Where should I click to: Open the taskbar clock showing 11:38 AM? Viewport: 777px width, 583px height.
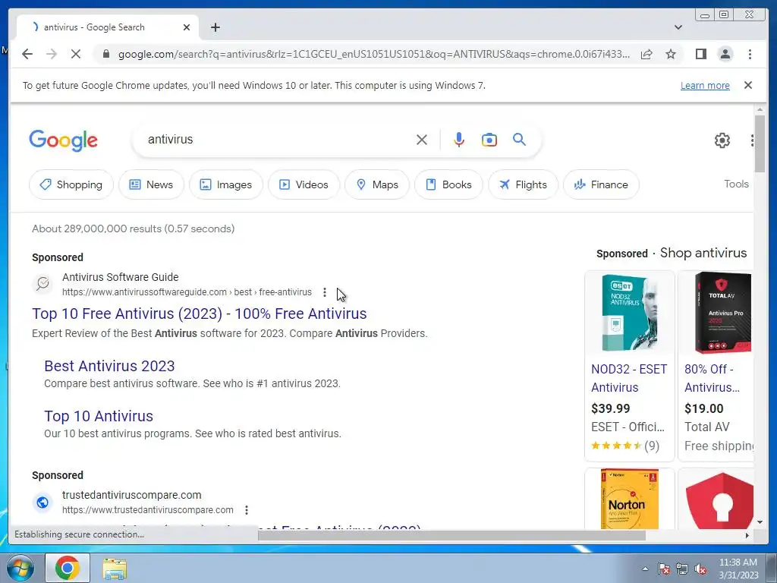[x=738, y=569]
